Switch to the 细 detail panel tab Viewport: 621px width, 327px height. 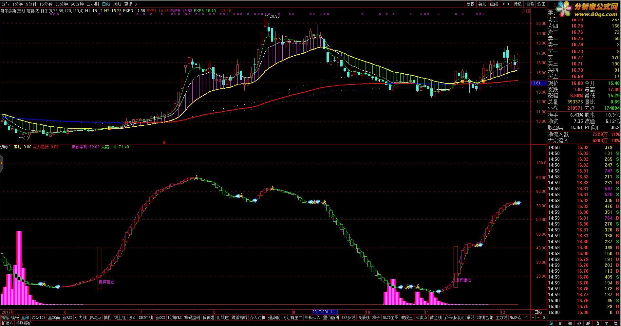pyautogui.click(x=570, y=323)
